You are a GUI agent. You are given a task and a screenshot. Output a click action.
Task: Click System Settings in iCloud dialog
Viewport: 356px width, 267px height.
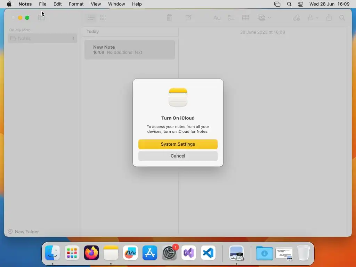point(178,144)
